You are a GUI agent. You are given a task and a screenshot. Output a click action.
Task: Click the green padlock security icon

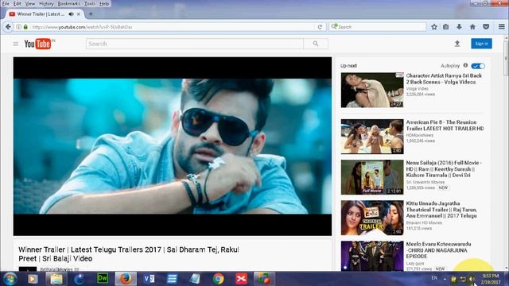[x=25, y=27]
